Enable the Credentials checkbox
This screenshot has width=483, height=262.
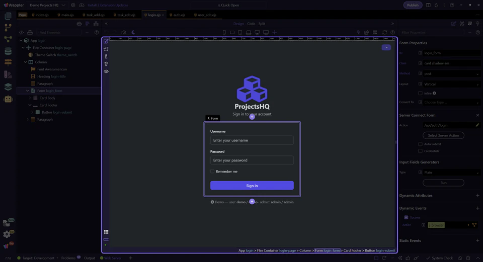420,151
